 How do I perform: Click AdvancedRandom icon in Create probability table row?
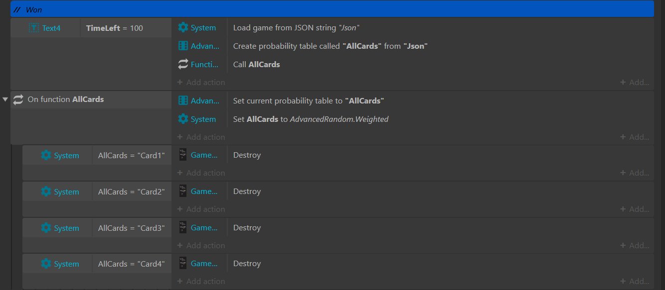click(183, 46)
